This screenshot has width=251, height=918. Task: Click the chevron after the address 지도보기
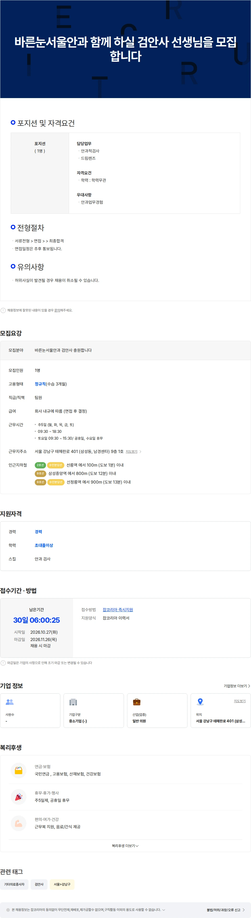tap(140, 451)
